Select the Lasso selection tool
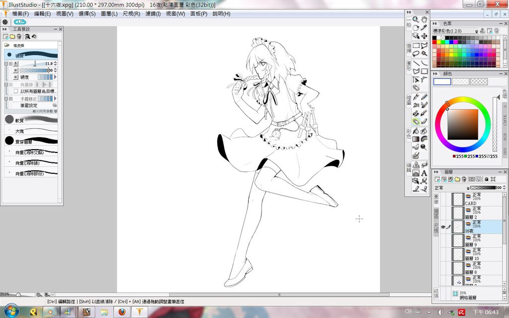The image size is (509, 318). coord(416,53)
